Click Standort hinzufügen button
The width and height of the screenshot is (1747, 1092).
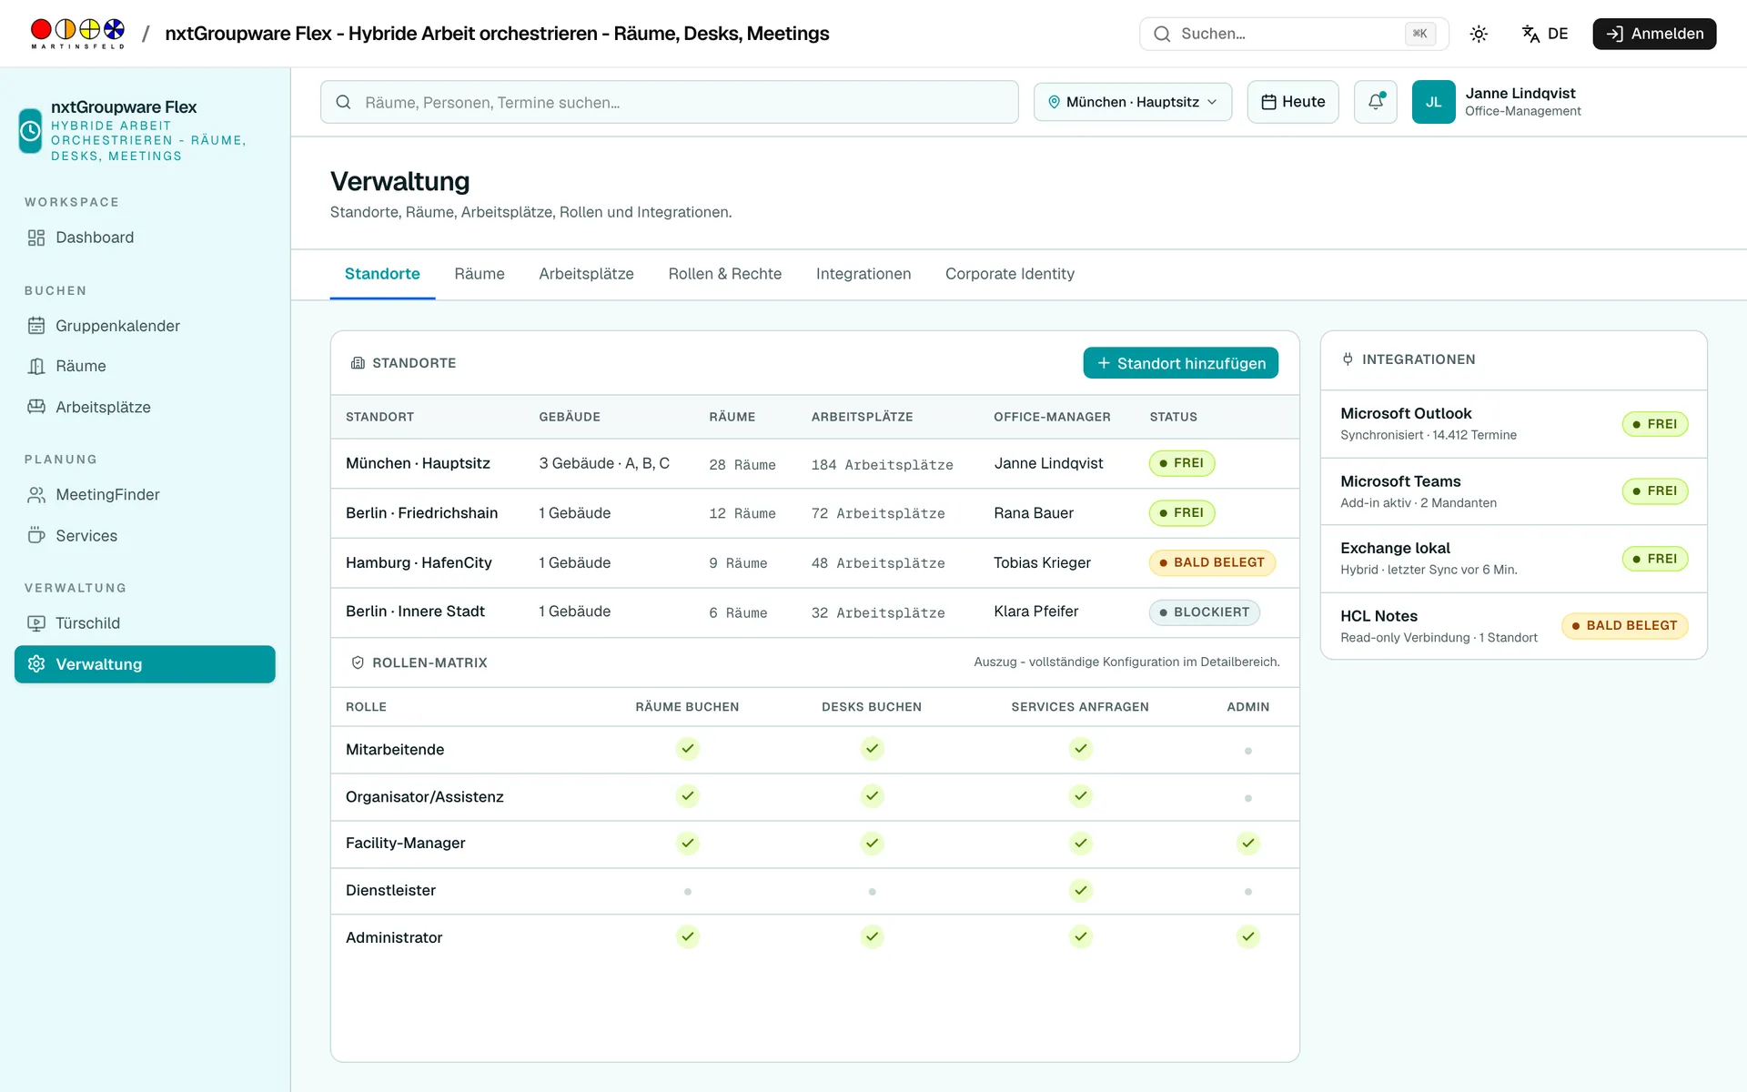click(x=1180, y=363)
